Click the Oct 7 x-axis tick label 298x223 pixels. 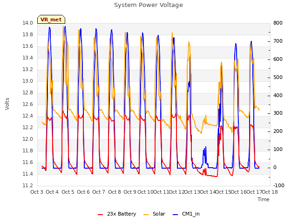point(99,192)
